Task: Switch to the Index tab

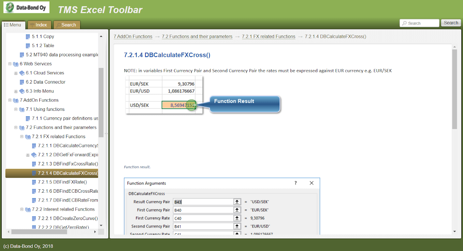Action: click(x=39, y=25)
